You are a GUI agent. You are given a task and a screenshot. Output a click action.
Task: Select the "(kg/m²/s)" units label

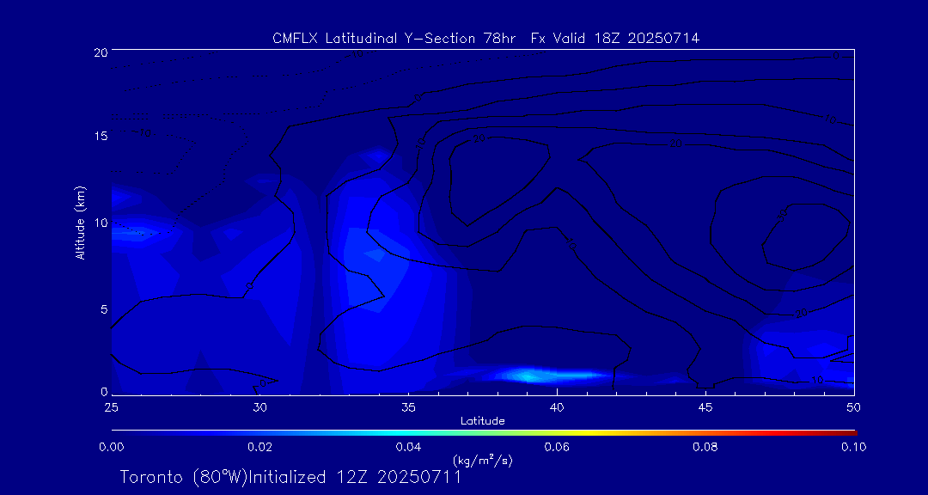click(482, 460)
